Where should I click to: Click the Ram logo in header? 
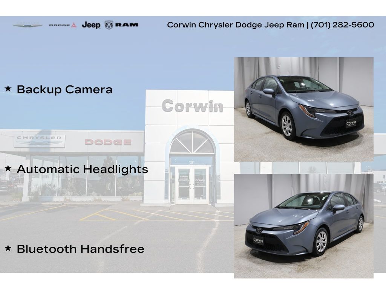[x=121, y=25]
